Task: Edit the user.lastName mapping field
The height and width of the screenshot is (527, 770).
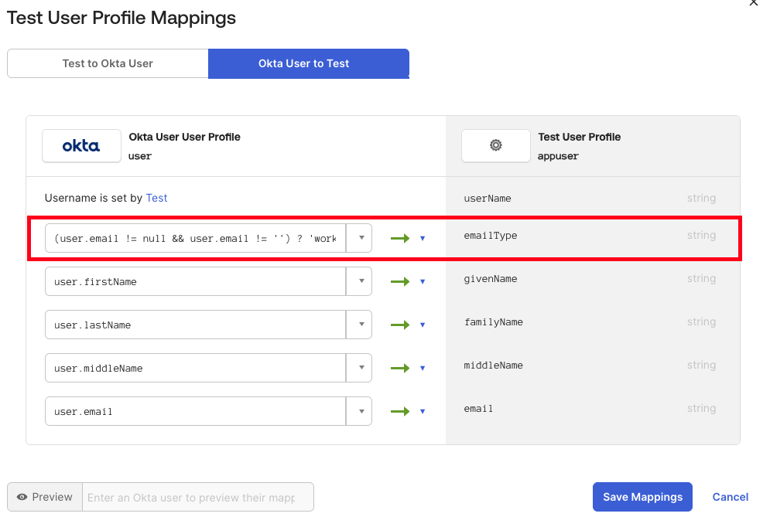Action: coord(196,325)
